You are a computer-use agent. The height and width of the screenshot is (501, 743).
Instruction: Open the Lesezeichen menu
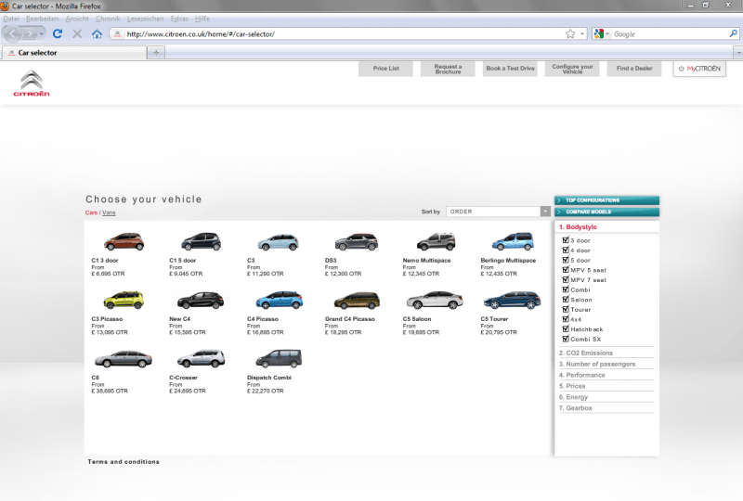[145, 19]
